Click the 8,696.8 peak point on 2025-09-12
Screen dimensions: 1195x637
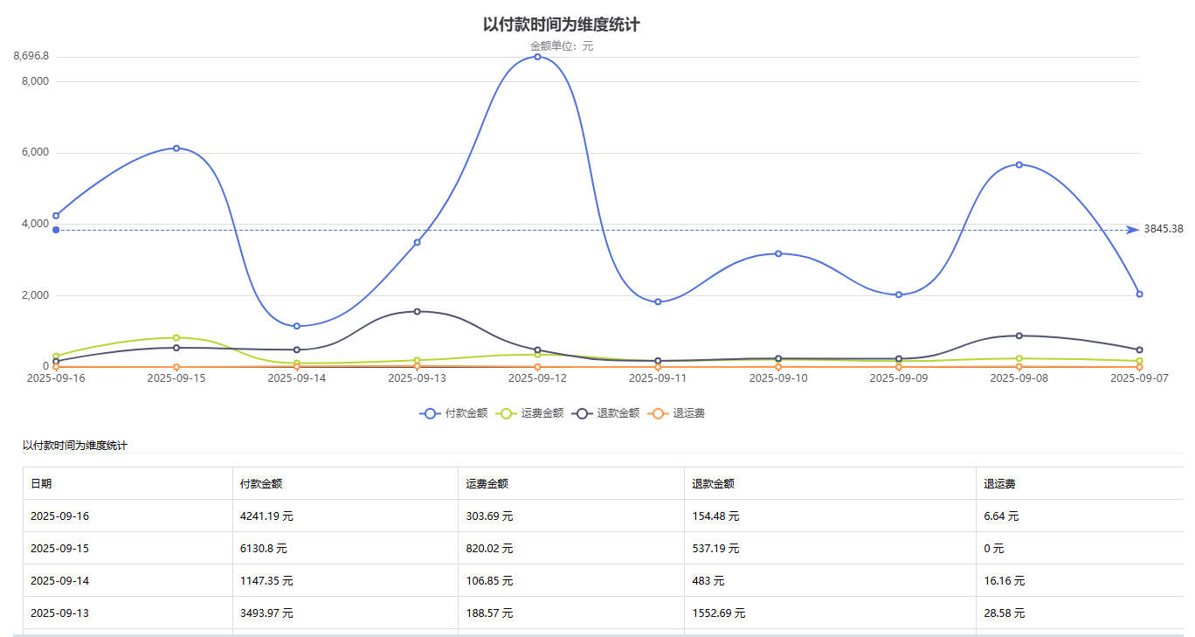(x=537, y=57)
